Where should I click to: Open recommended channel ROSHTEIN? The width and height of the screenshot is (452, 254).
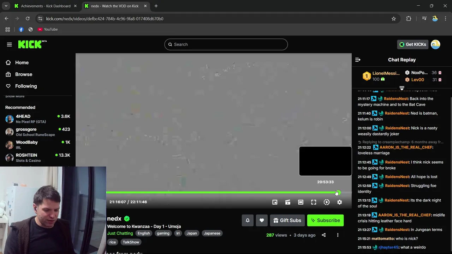click(x=37, y=158)
